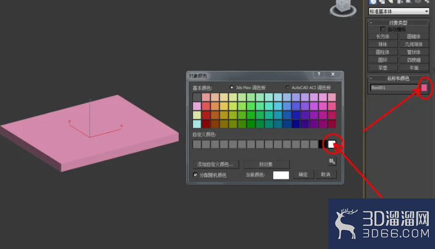Image resolution: width=435 pixels, height=249 pixels.
Task: Open the help question mark in 对象颜色 dialog
Action: click(x=319, y=74)
